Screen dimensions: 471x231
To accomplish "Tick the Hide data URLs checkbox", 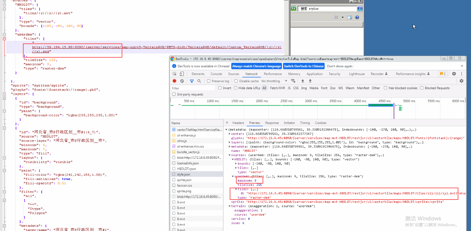I will 235,88.
